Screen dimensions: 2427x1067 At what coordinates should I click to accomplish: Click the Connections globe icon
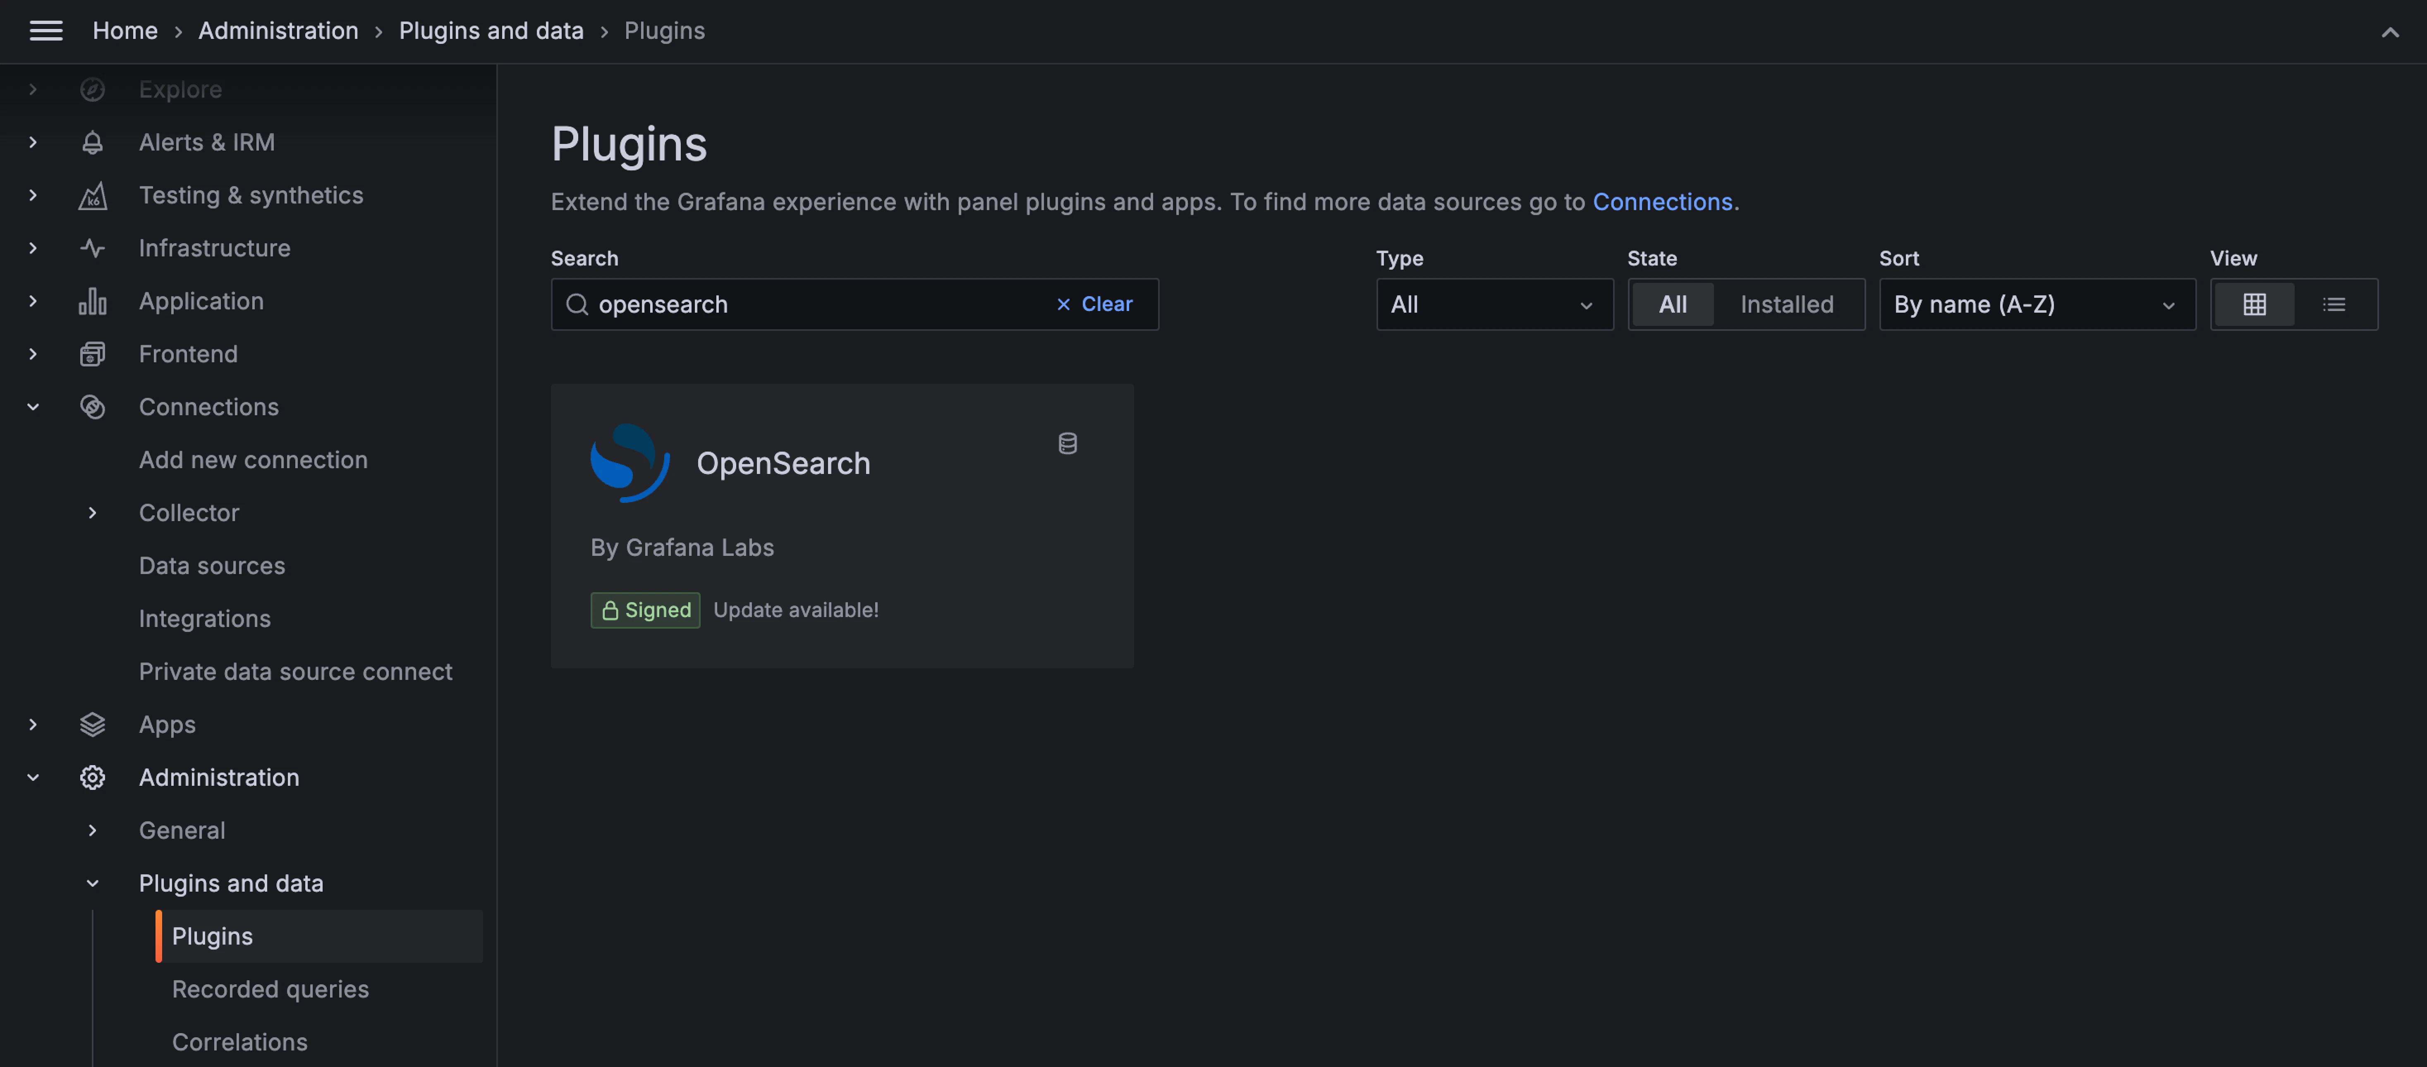coord(91,406)
